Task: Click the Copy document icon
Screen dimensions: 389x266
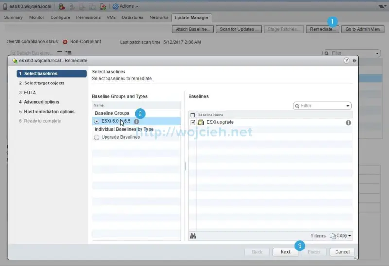Action: (333, 236)
